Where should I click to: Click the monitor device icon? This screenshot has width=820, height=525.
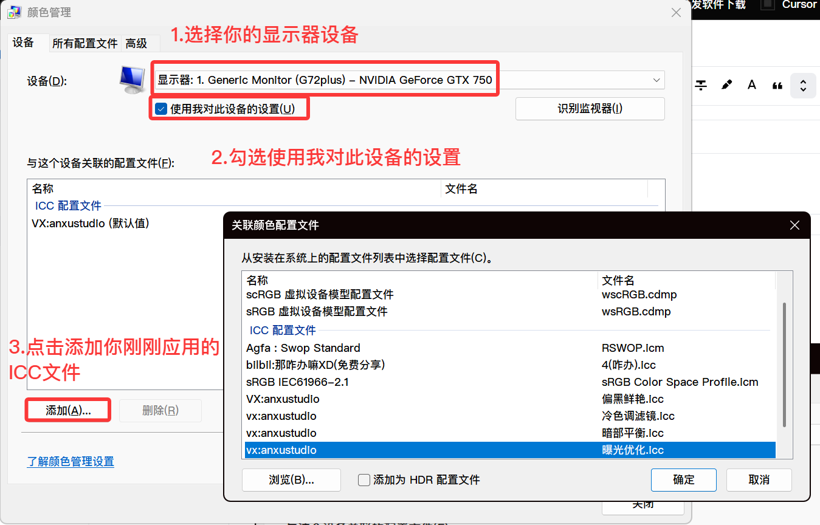132,80
